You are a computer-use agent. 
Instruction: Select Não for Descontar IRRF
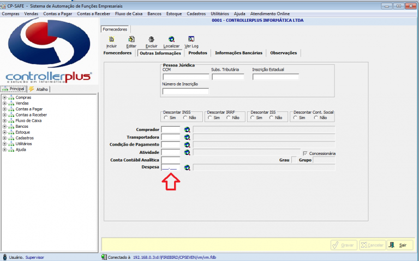point(229,117)
